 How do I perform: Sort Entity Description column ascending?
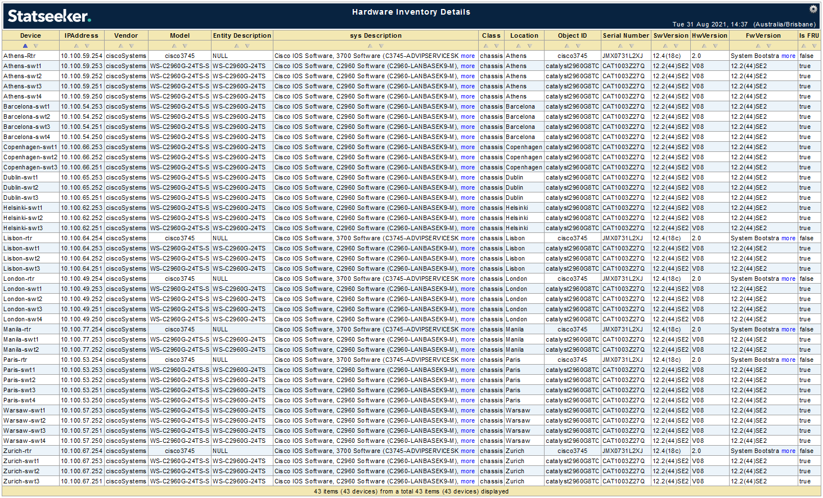click(236, 46)
